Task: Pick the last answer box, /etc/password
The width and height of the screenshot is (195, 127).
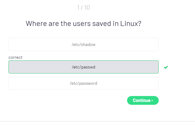Action: 83,83
